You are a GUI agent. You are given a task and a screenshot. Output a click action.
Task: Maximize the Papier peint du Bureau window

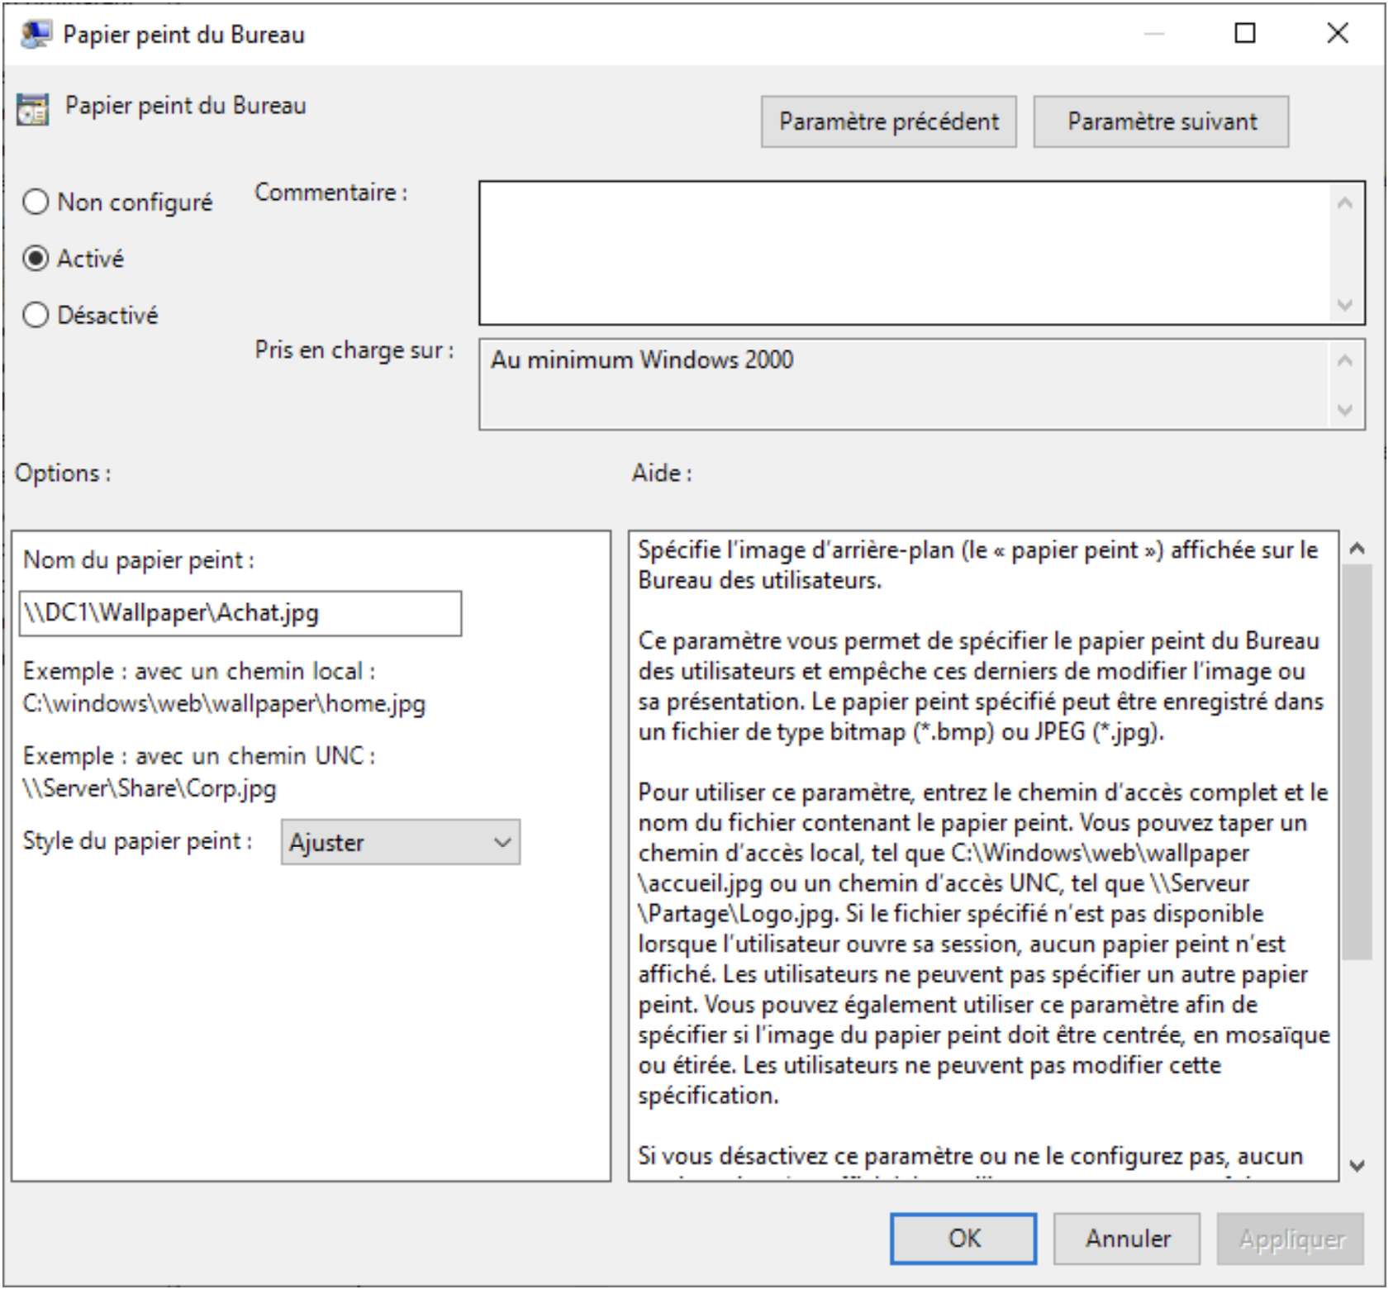(x=1245, y=33)
